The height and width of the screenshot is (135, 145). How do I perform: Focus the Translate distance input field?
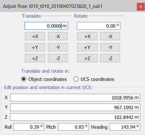coord(46,26)
